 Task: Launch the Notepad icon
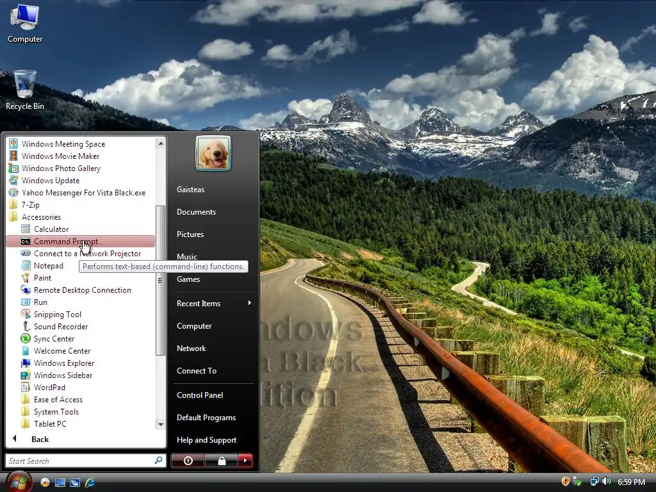(x=26, y=266)
